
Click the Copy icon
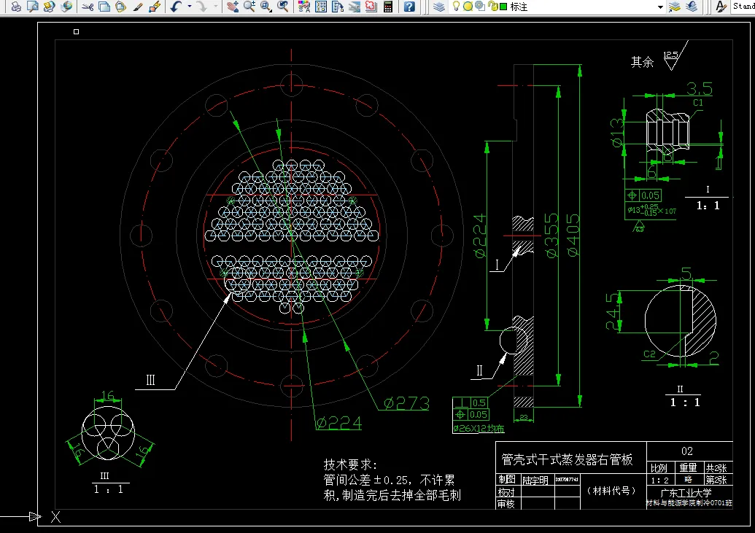(x=104, y=7)
